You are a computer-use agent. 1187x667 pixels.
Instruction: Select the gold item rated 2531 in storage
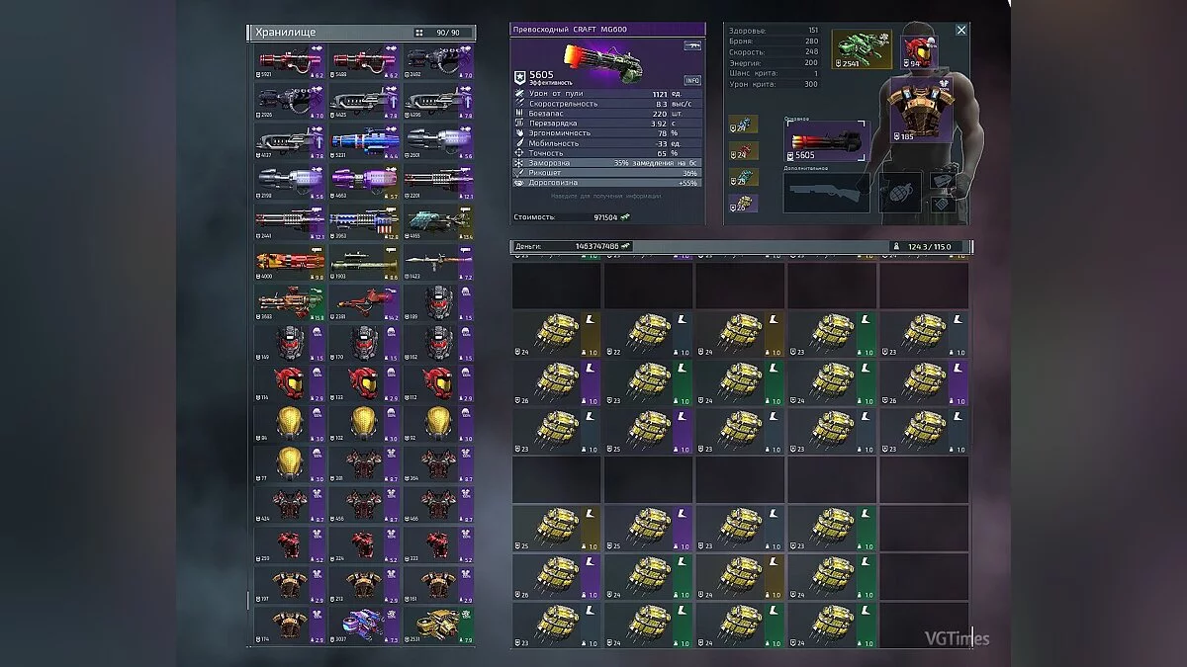(x=438, y=626)
